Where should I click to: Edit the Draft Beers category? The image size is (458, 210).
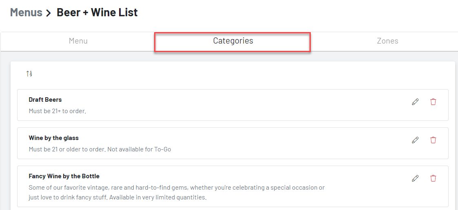click(x=415, y=102)
